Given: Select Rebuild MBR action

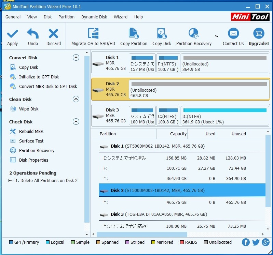Looking at the screenshot, I should (x=31, y=131).
